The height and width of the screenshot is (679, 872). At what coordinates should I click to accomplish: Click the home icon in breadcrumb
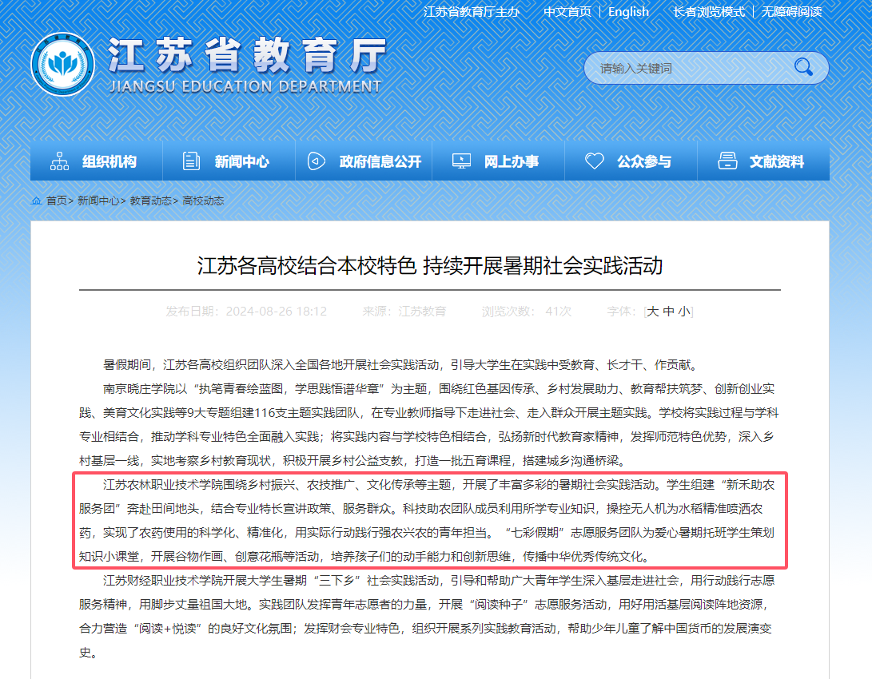[36, 201]
